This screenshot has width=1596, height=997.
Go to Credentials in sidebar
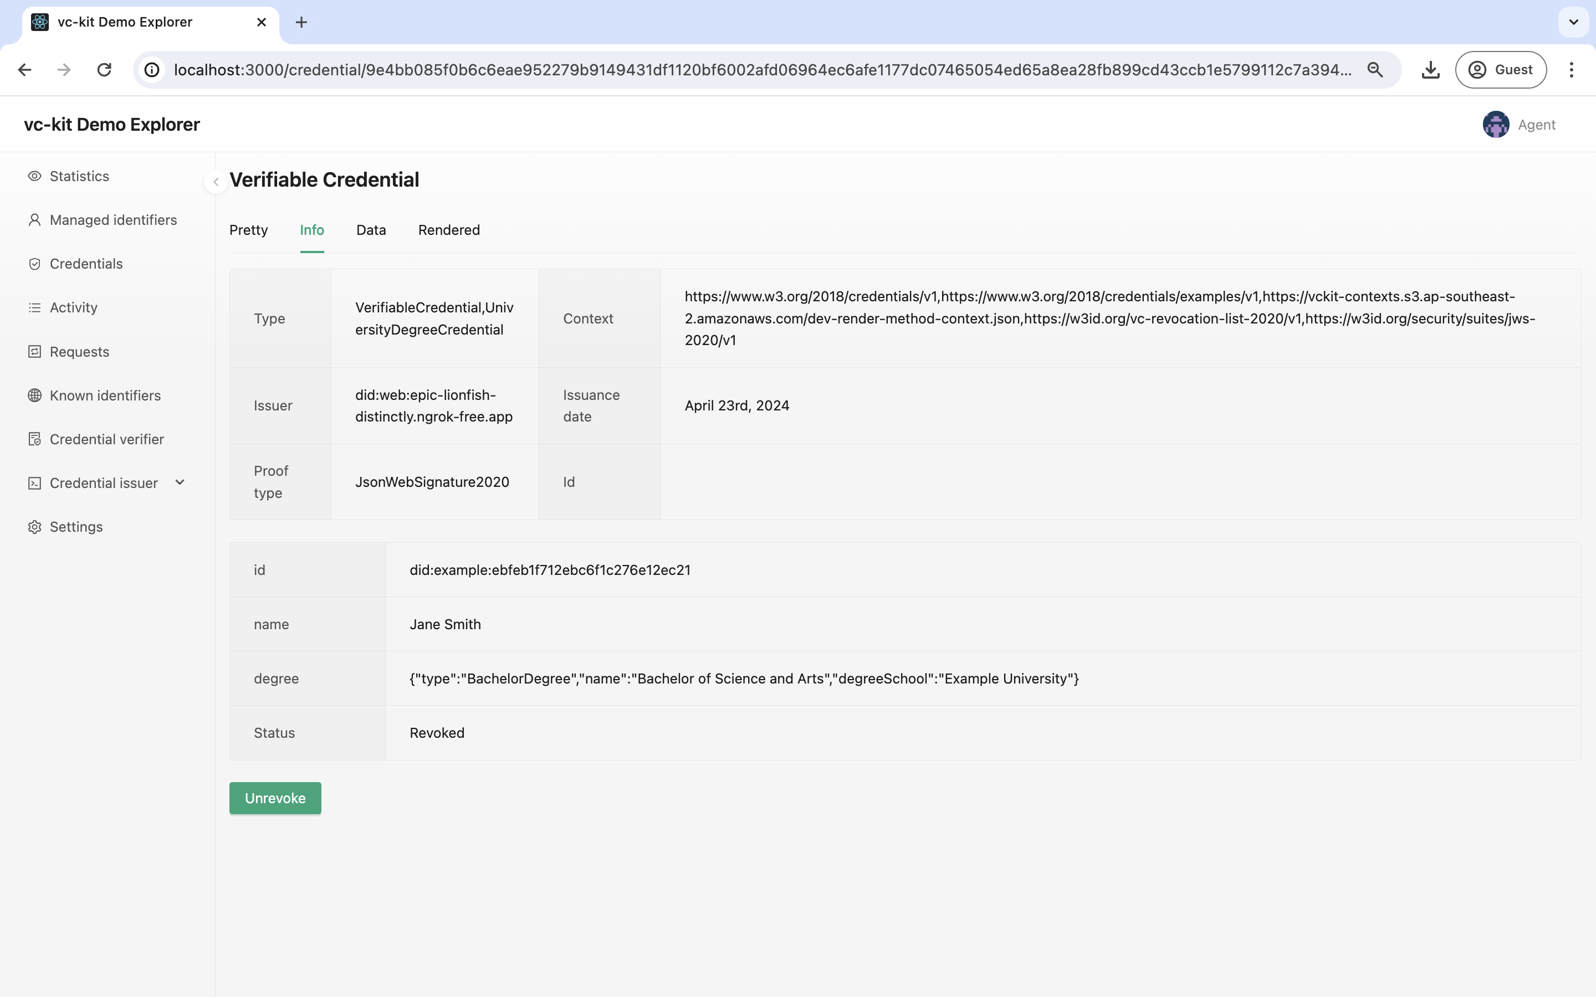click(x=86, y=264)
